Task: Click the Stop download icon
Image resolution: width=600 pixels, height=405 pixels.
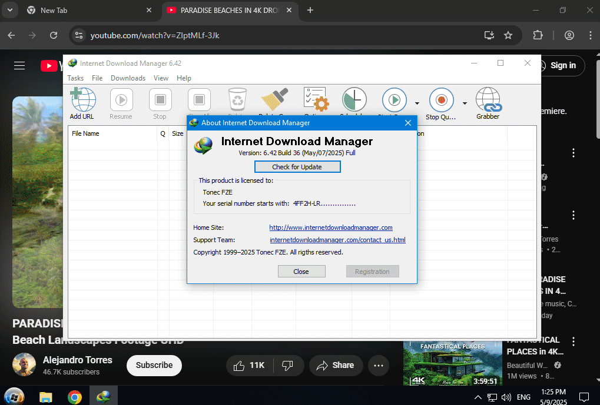Action: coord(160,100)
